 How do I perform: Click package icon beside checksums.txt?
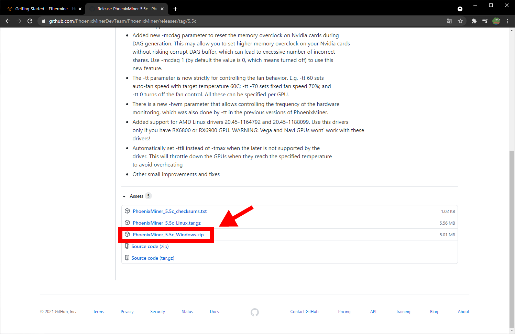(127, 211)
